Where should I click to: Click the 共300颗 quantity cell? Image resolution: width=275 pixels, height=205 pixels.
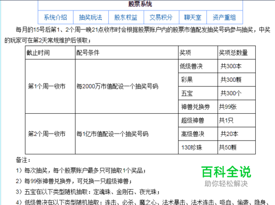tap(237, 80)
